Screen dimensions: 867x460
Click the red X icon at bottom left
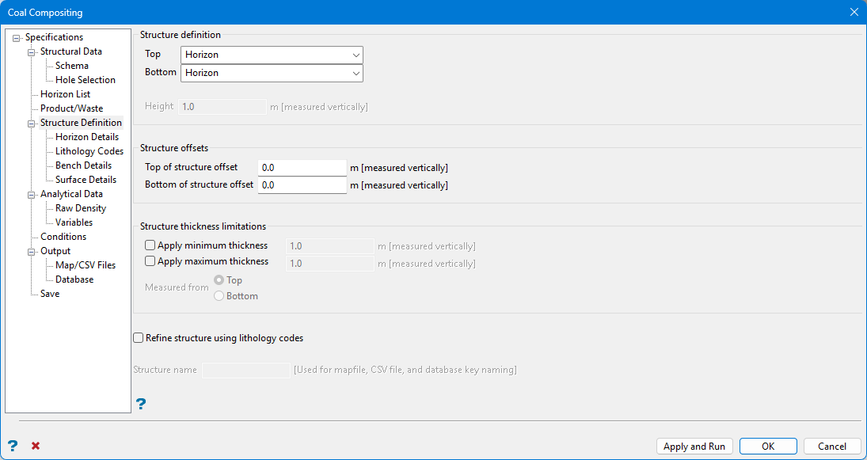coord(36,446)
